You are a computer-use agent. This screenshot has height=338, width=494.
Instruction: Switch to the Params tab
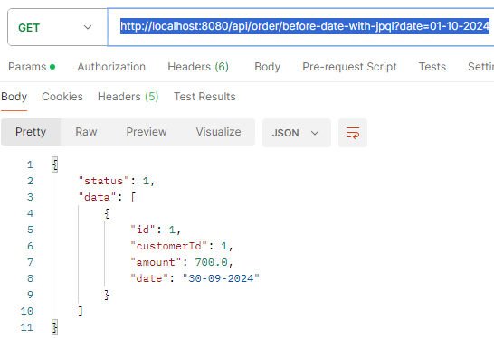32,67
